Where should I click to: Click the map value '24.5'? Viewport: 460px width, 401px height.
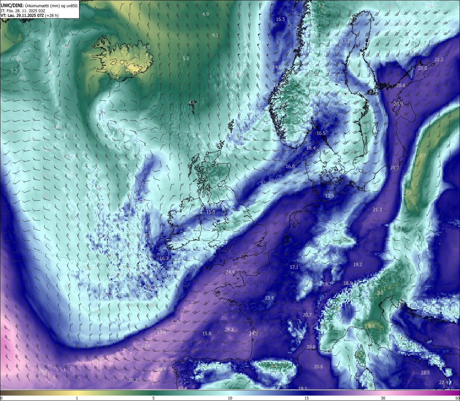point(253,334)
